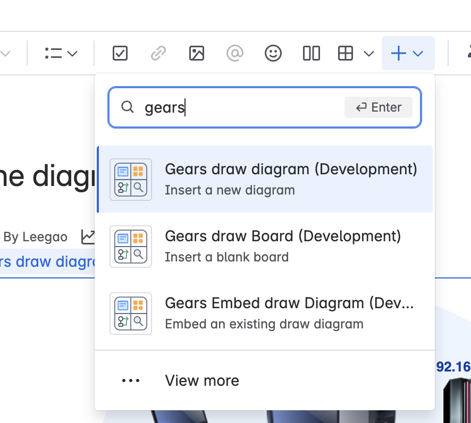Click the search magnifier icon
This screenshot has width=471, height=423.
coord(128,107)
